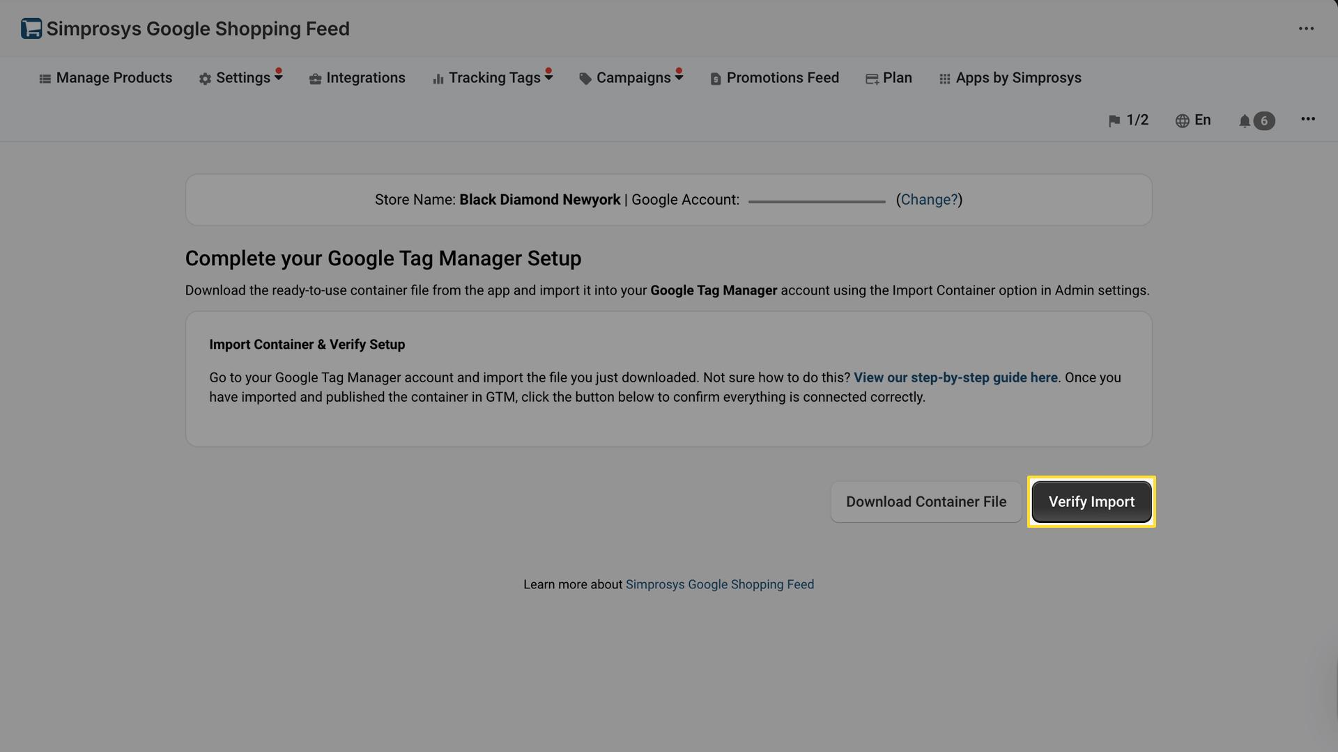Screen dimensions: 1338x752
Task: Open the language switcher showing En
Action: [x=1193, y=120]
